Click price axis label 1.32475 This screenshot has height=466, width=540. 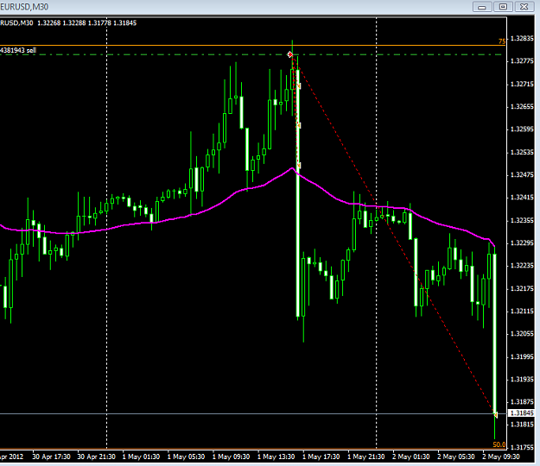coord(522,174)
